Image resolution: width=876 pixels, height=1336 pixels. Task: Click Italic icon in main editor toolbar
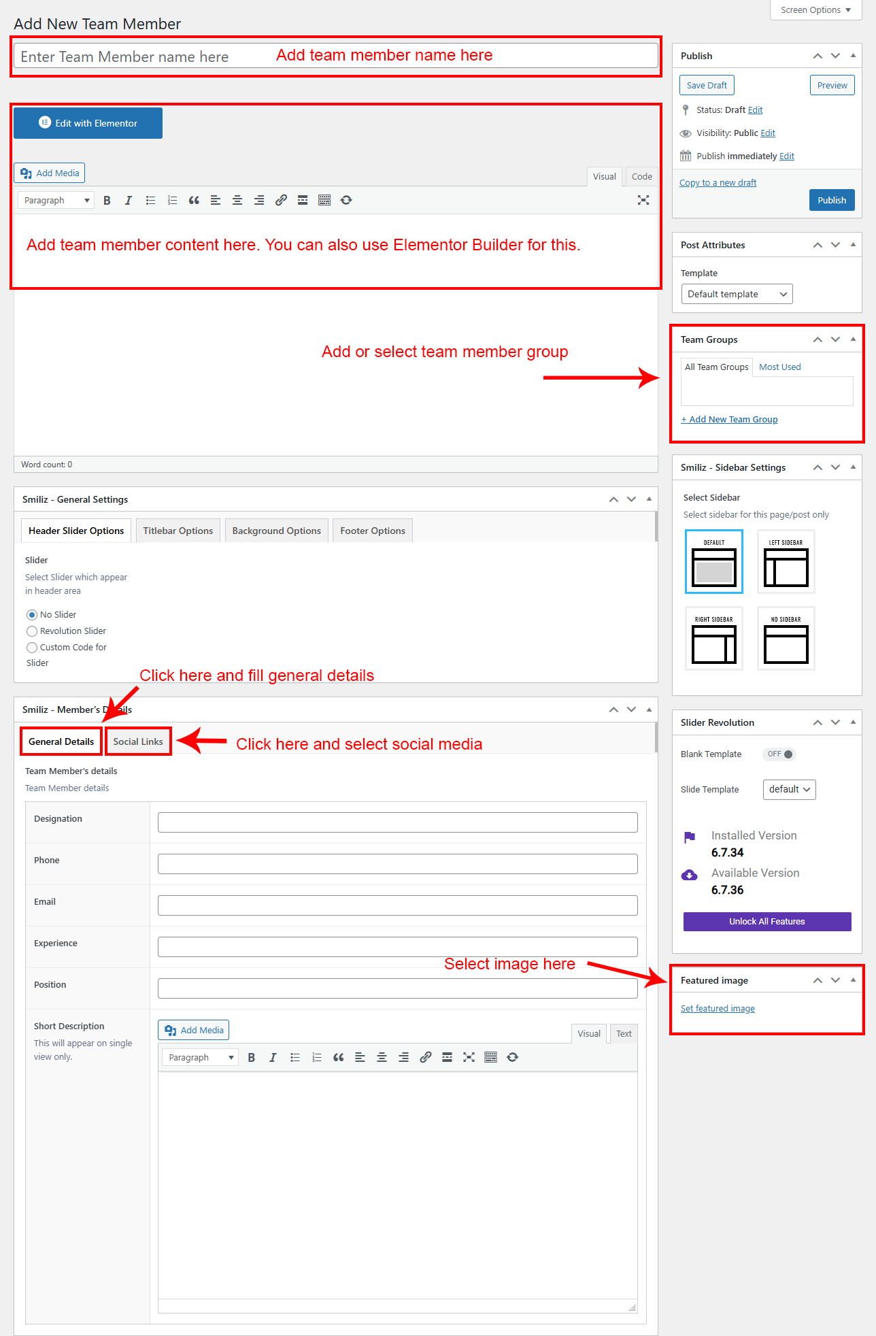click(x=129, y=200)
